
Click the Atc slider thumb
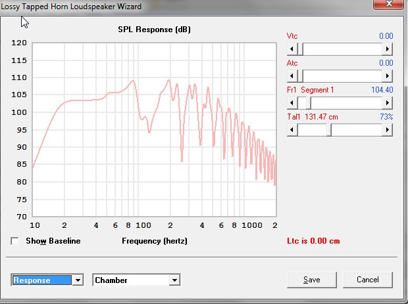point(300,76)
